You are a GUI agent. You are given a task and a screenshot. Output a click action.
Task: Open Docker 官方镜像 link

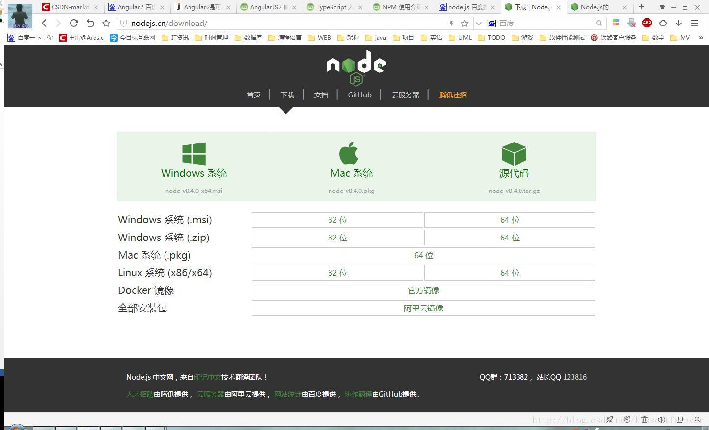pyautogui.click(x=424, y=290)
